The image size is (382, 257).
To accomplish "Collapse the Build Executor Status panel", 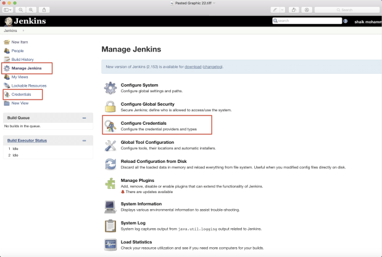I will pos(84,141).
